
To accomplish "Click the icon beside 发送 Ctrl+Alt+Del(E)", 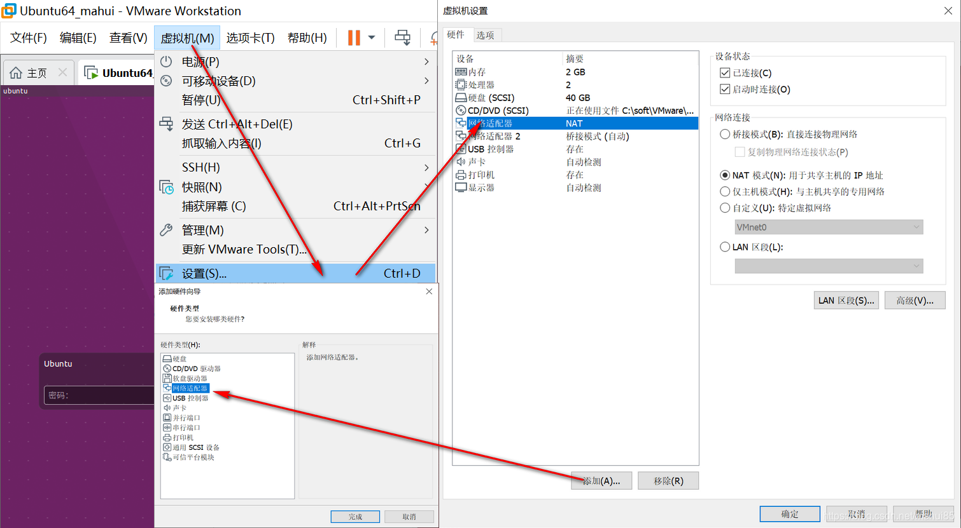I will coord(166,124).
